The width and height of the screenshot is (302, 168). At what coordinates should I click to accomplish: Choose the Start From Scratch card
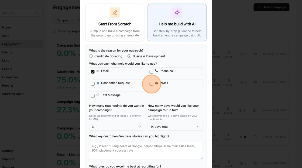(115, 23)
